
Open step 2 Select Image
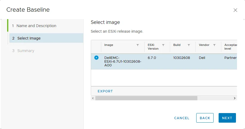[x=29, y=38]
